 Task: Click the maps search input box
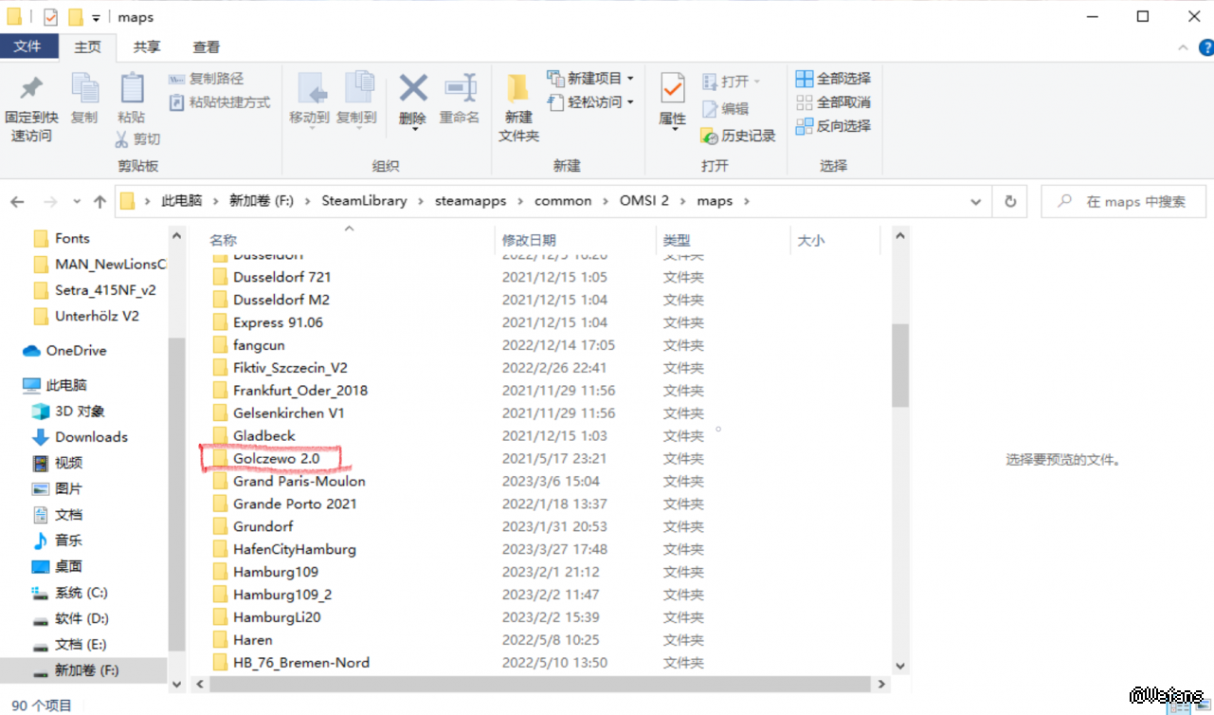coord(1124,201)
